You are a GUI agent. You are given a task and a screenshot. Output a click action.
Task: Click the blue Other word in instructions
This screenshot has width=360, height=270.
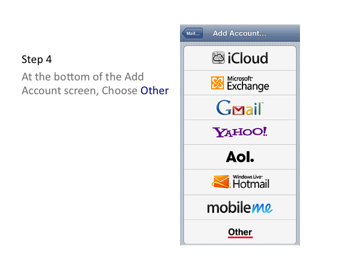pyautogui.click(x=155, y=91)
